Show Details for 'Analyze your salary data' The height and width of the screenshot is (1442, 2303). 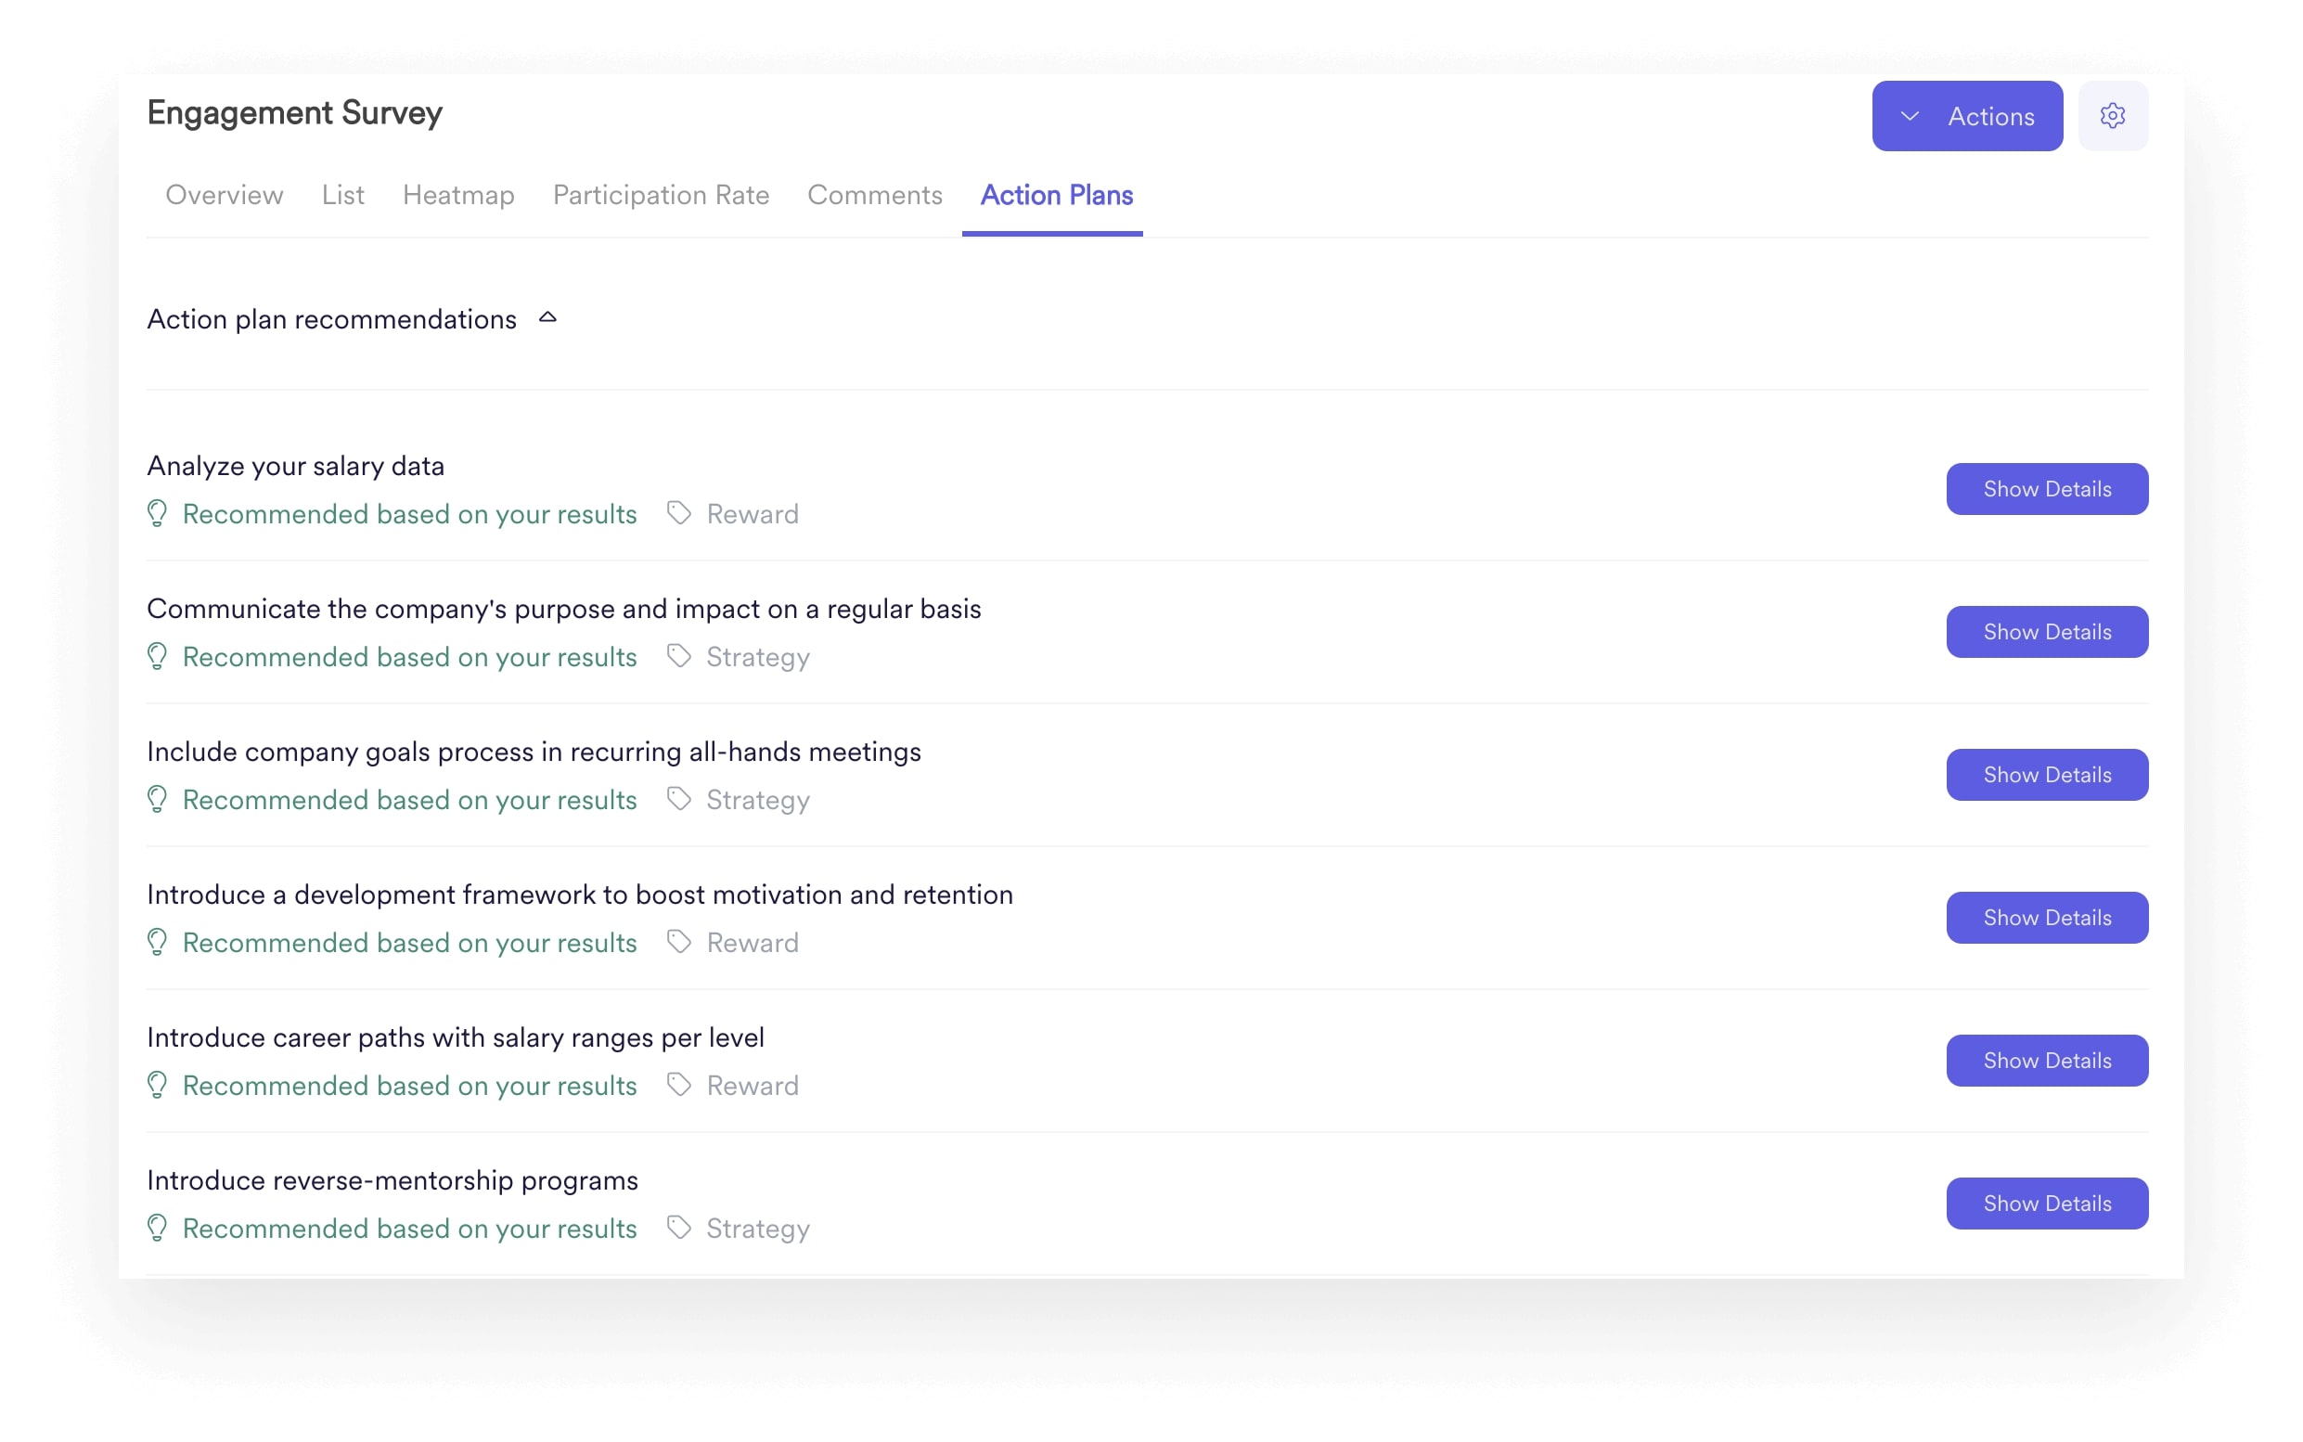pyautogui.click(x=2047, y=488)
